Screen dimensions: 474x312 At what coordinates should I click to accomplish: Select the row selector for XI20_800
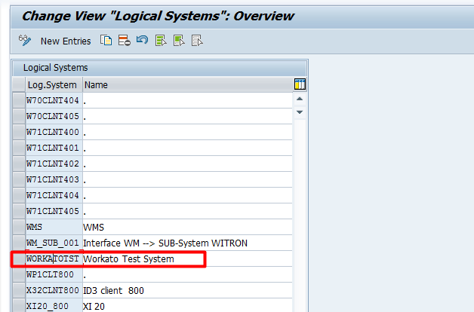pyautogui.click(x=18, y=305)
